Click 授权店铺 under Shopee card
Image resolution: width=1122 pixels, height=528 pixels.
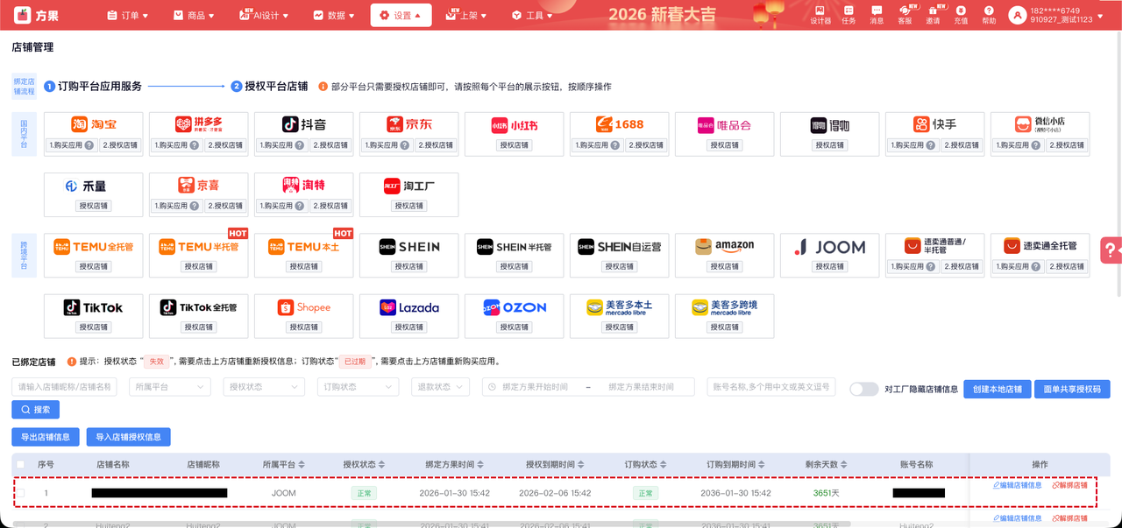[x=304, y=327]
